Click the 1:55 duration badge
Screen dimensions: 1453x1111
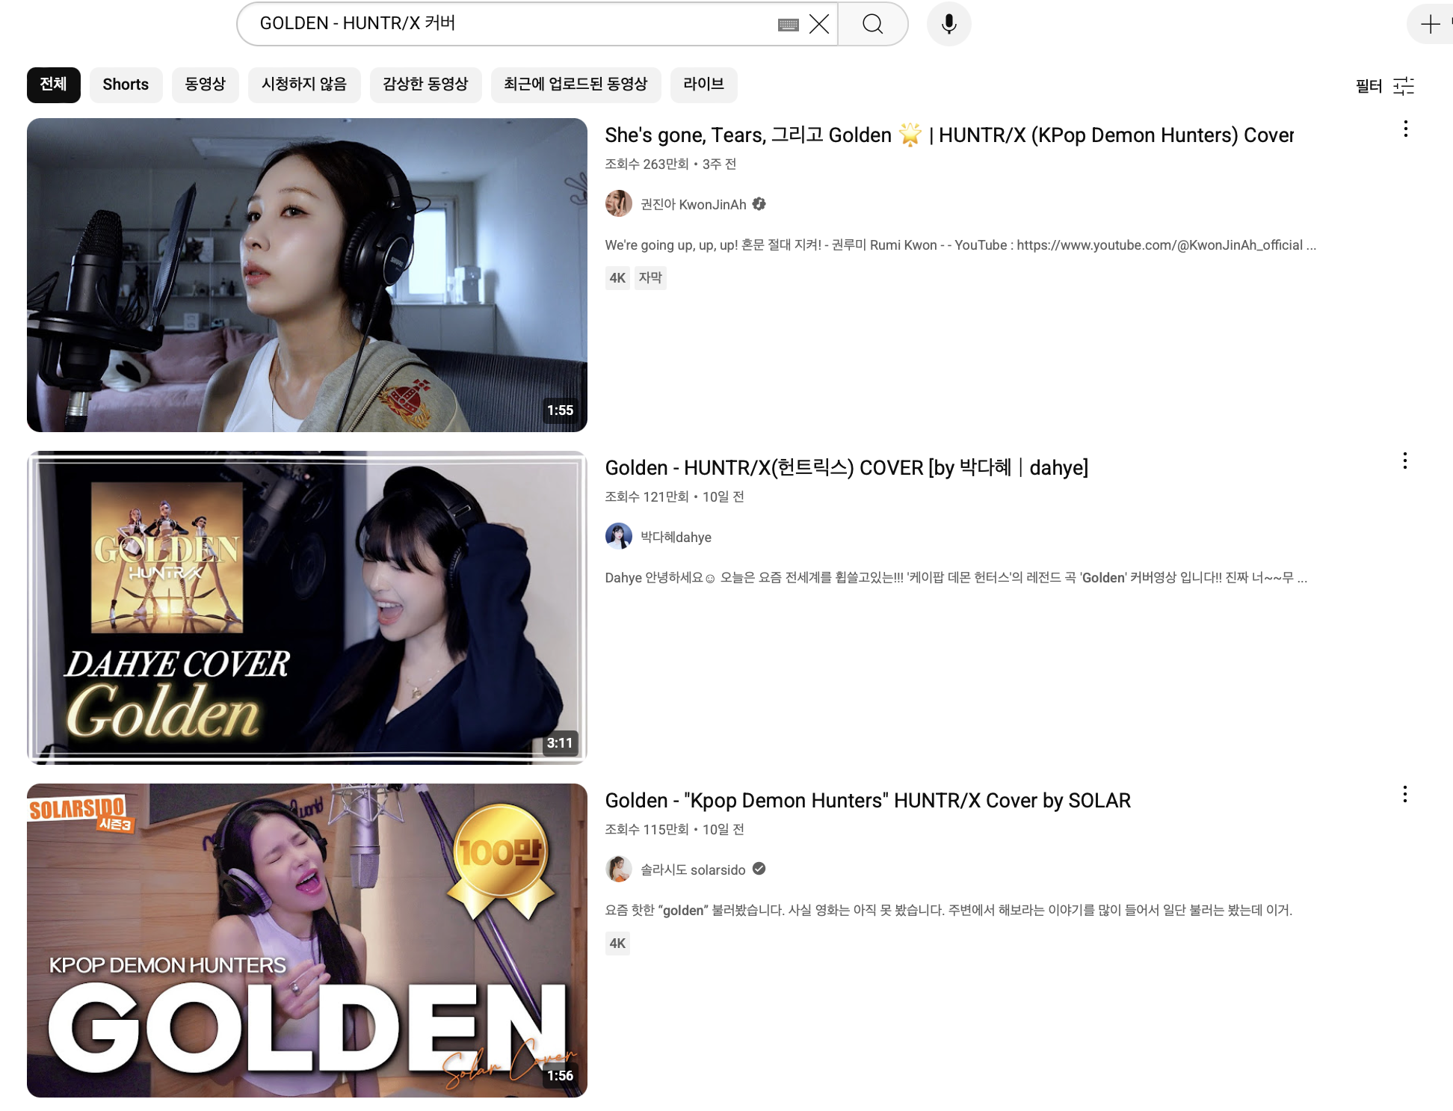[x=560, y=410]
